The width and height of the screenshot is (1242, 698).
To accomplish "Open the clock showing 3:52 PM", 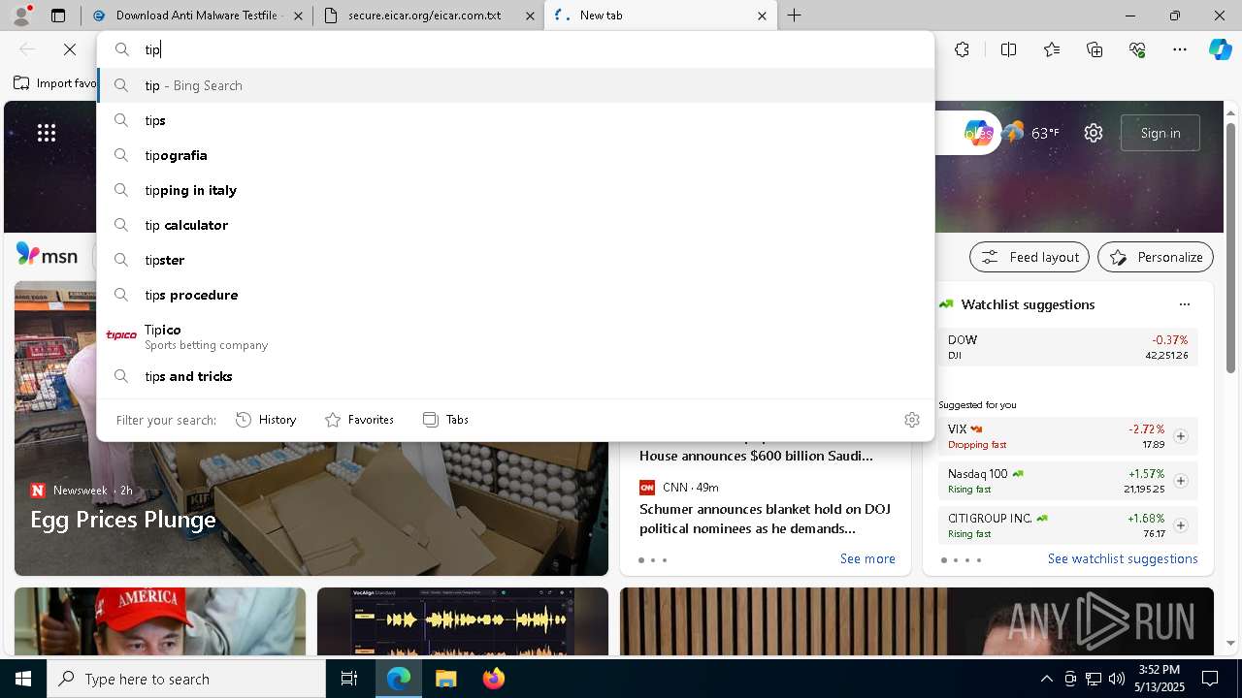I will click(x=1160, y=679).
